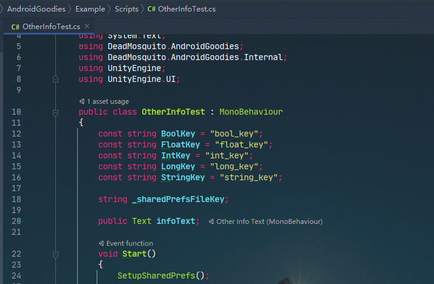Image resolution: width=434 pixels, height=284 pixels.
Task: Close the OtherInfoTest.cs editor tab
Action: pyautogui.click(x=87, y=26)
